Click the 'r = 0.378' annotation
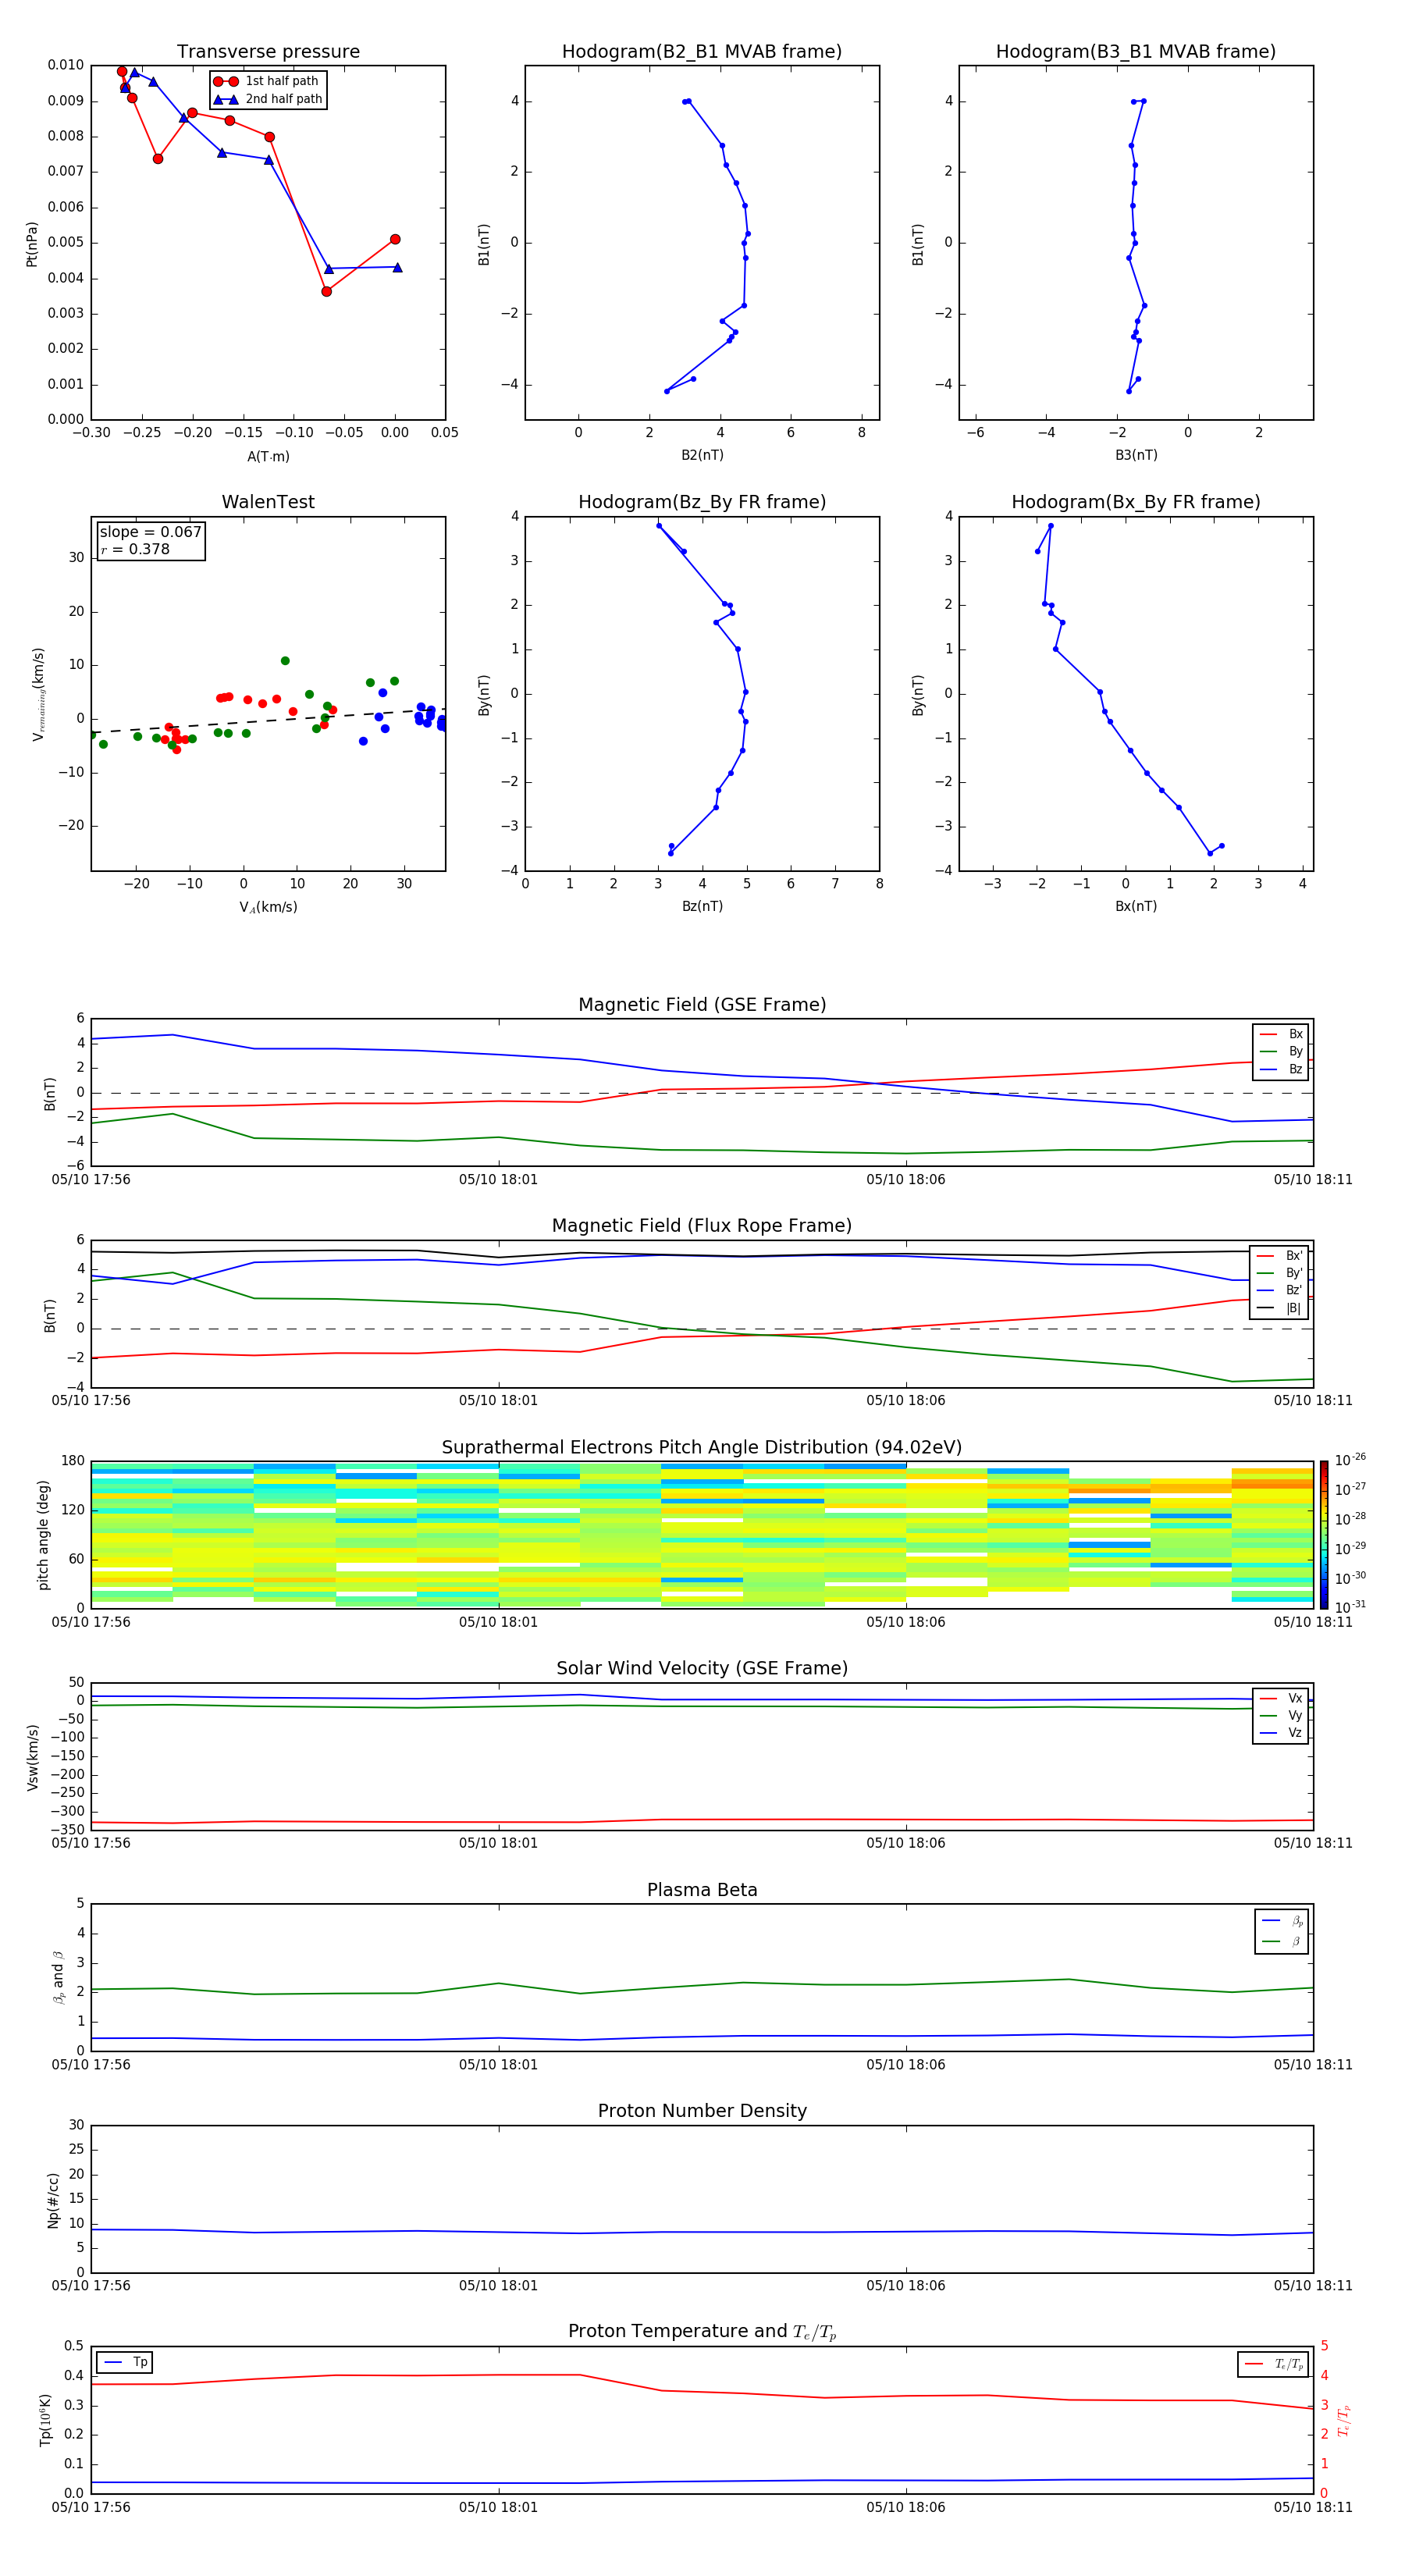Viewport: 1405px width, 2576px height. click(x=135, y=549)
